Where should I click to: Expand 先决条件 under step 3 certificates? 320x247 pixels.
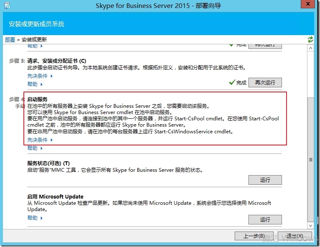pyautogui.click(x=40, y=76)
